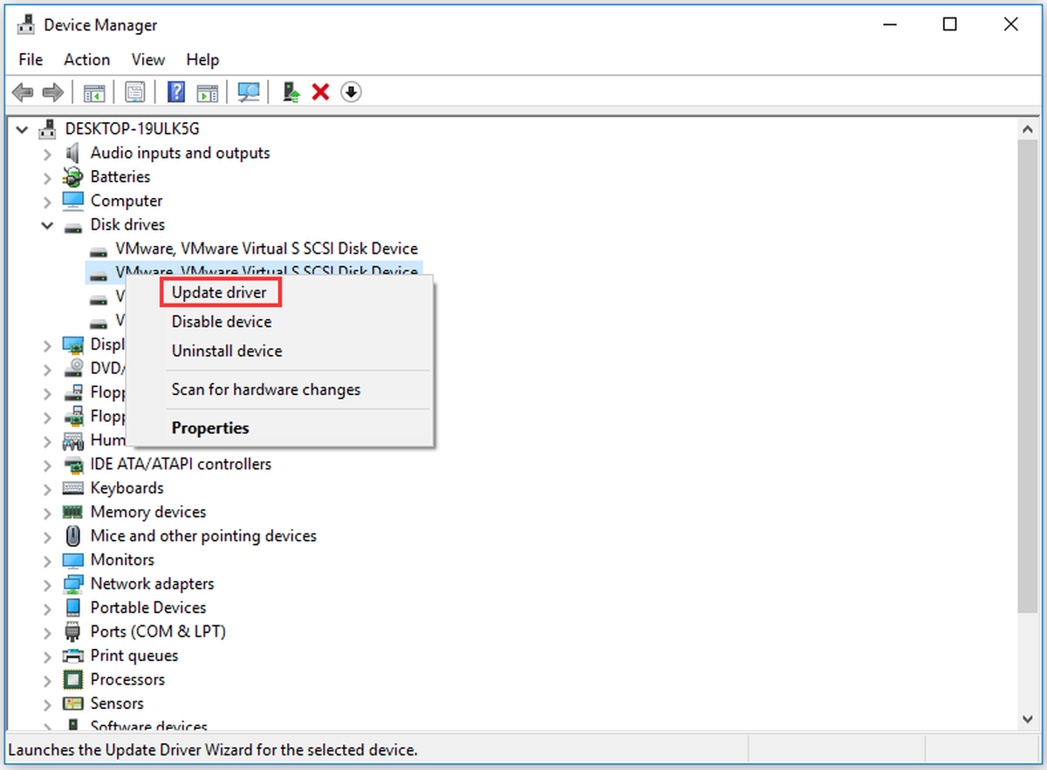The image size is (1047, 770).
Task: Open the File menu
Action: 31,59
